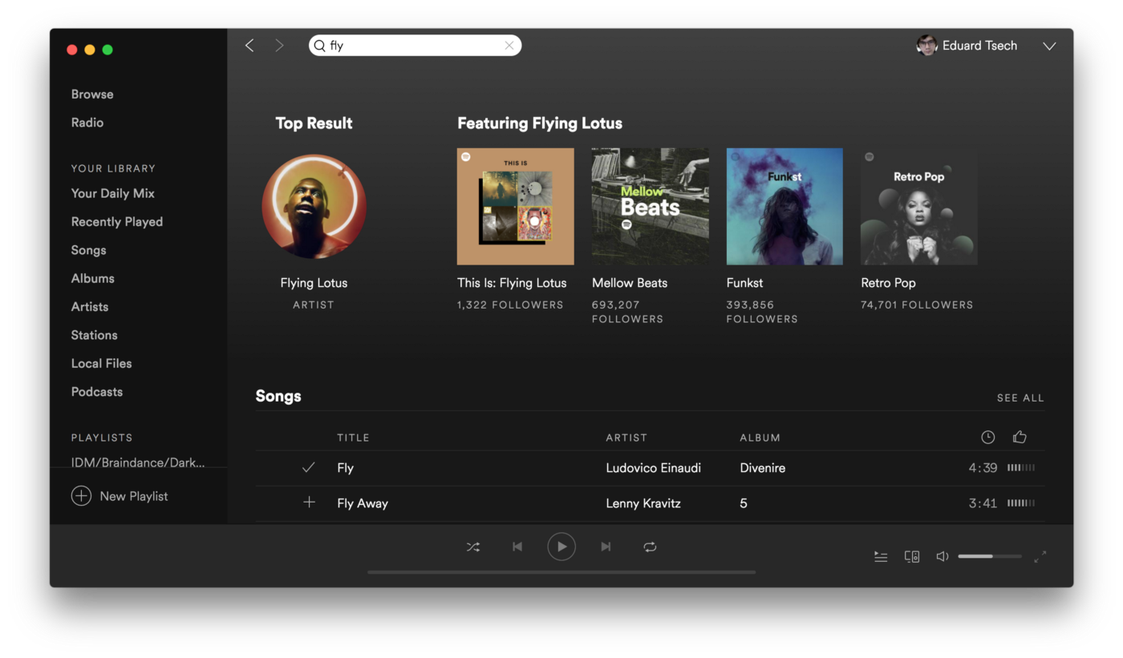Go back with the left arrow

[x=249, y=46]
